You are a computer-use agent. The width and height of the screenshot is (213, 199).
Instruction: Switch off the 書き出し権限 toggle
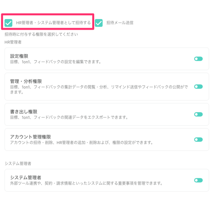(198, 114)
